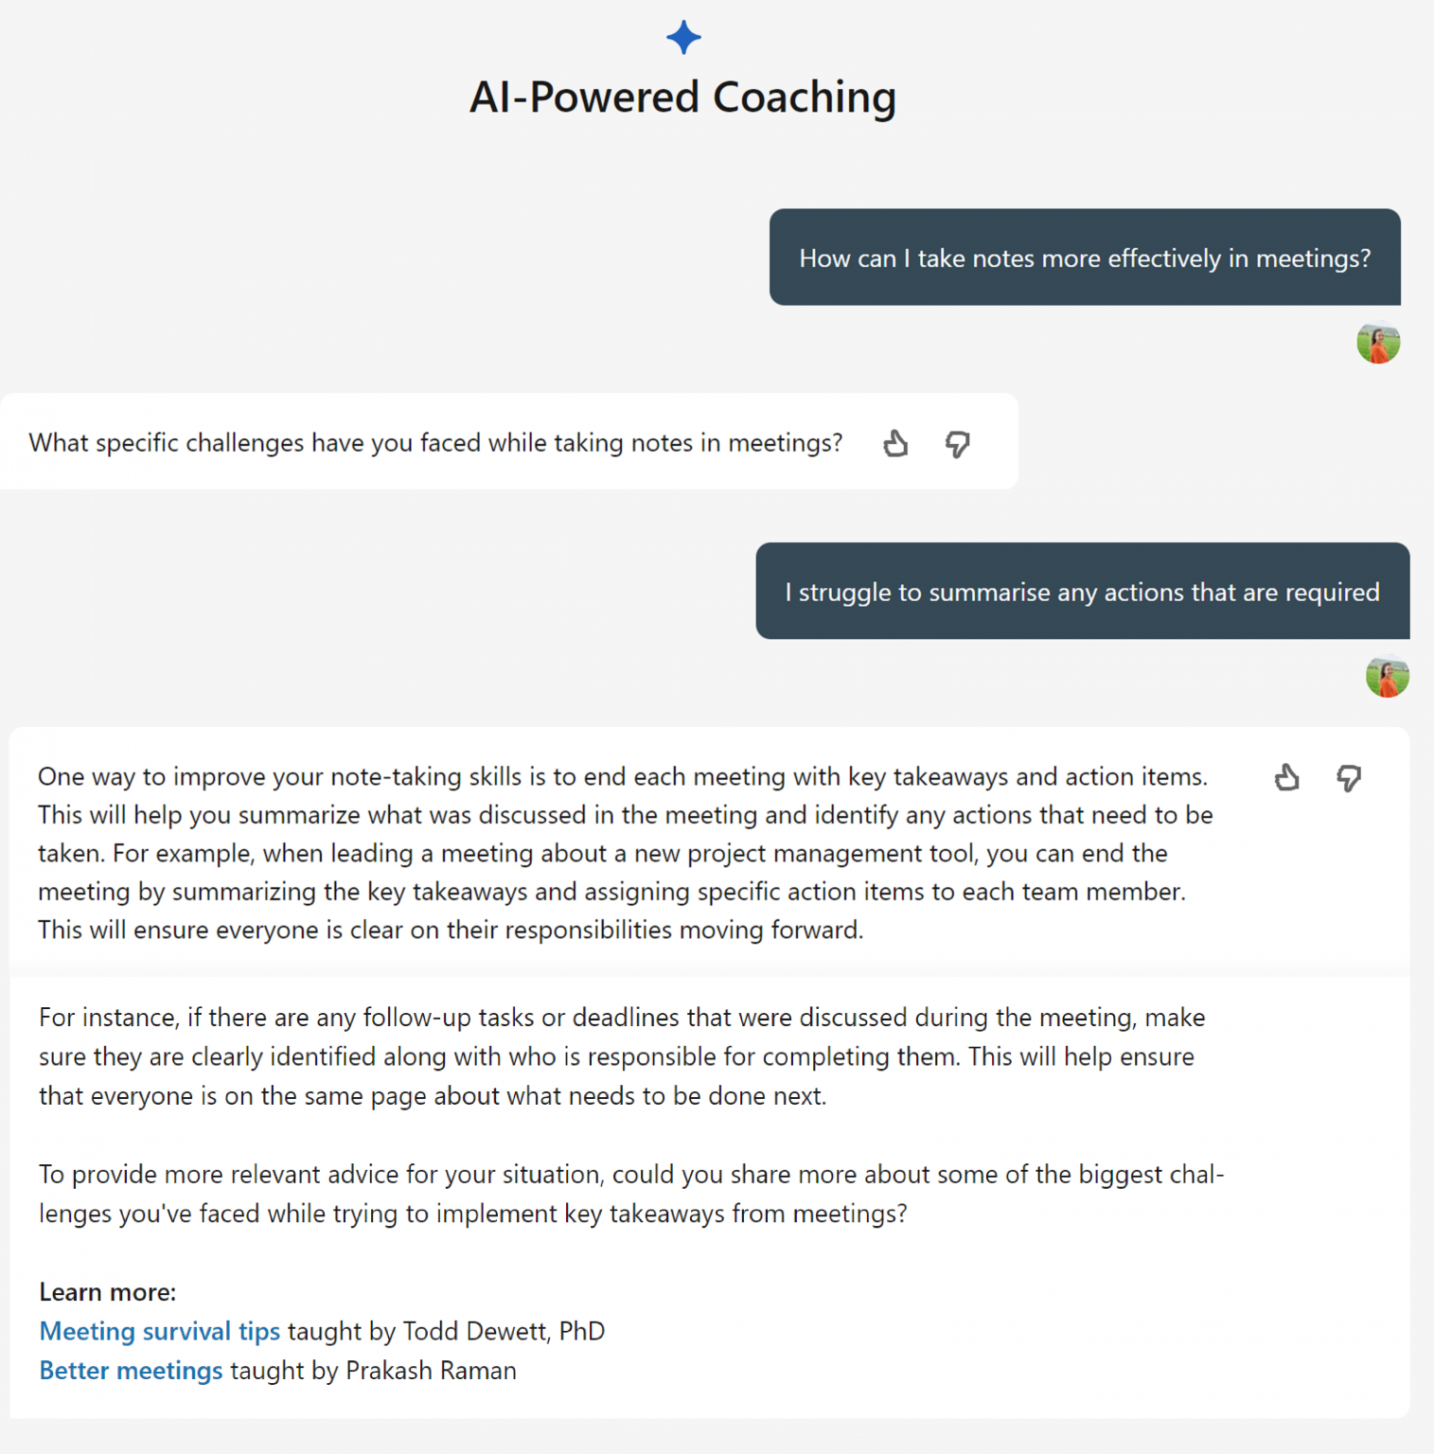1434x1454 pixels.
Task: Give thumbs up to the note-taking advice response
Action: coord(1286,777)
